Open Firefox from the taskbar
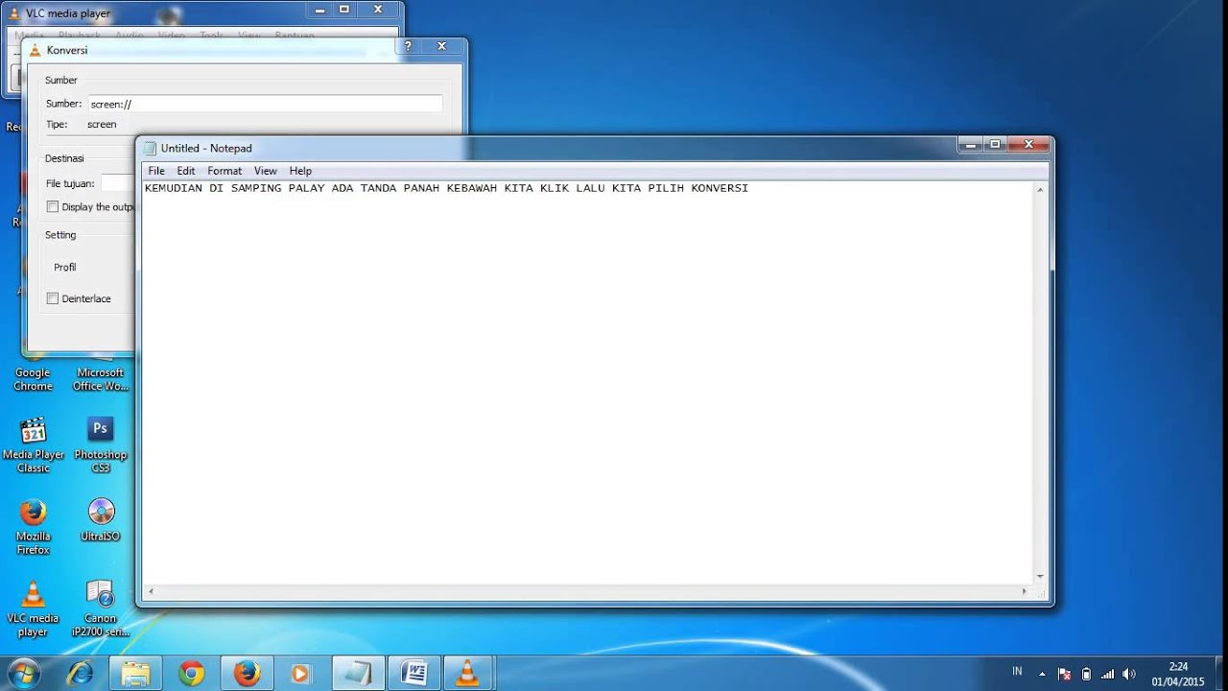Viewport: 1228px width, 691px height. coord(248,673)
